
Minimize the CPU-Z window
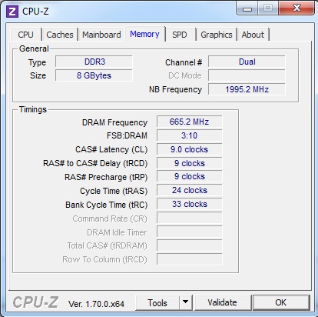tap(247, 8)
